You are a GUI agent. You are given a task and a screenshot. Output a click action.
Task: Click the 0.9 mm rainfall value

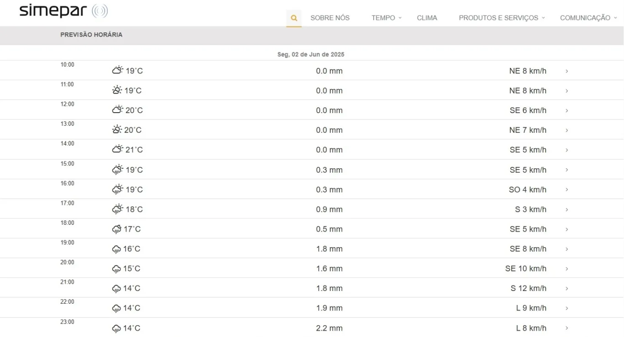(329, 209)
